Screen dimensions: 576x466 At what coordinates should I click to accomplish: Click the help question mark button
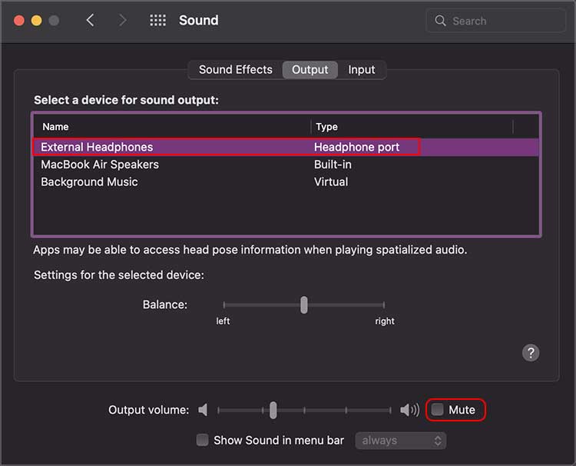[x=531, y=352]
